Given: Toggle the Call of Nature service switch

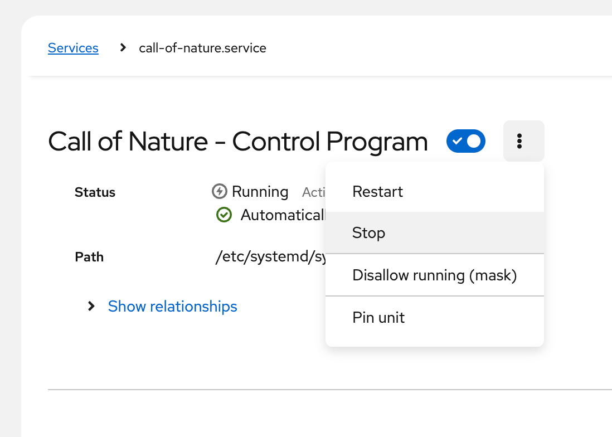Looking at the screenshot, I should (x=465, y=142).
